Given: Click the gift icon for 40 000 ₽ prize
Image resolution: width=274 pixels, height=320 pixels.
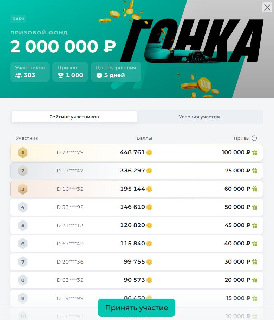Looking at the screenshot, I should (x=255, y=244).
